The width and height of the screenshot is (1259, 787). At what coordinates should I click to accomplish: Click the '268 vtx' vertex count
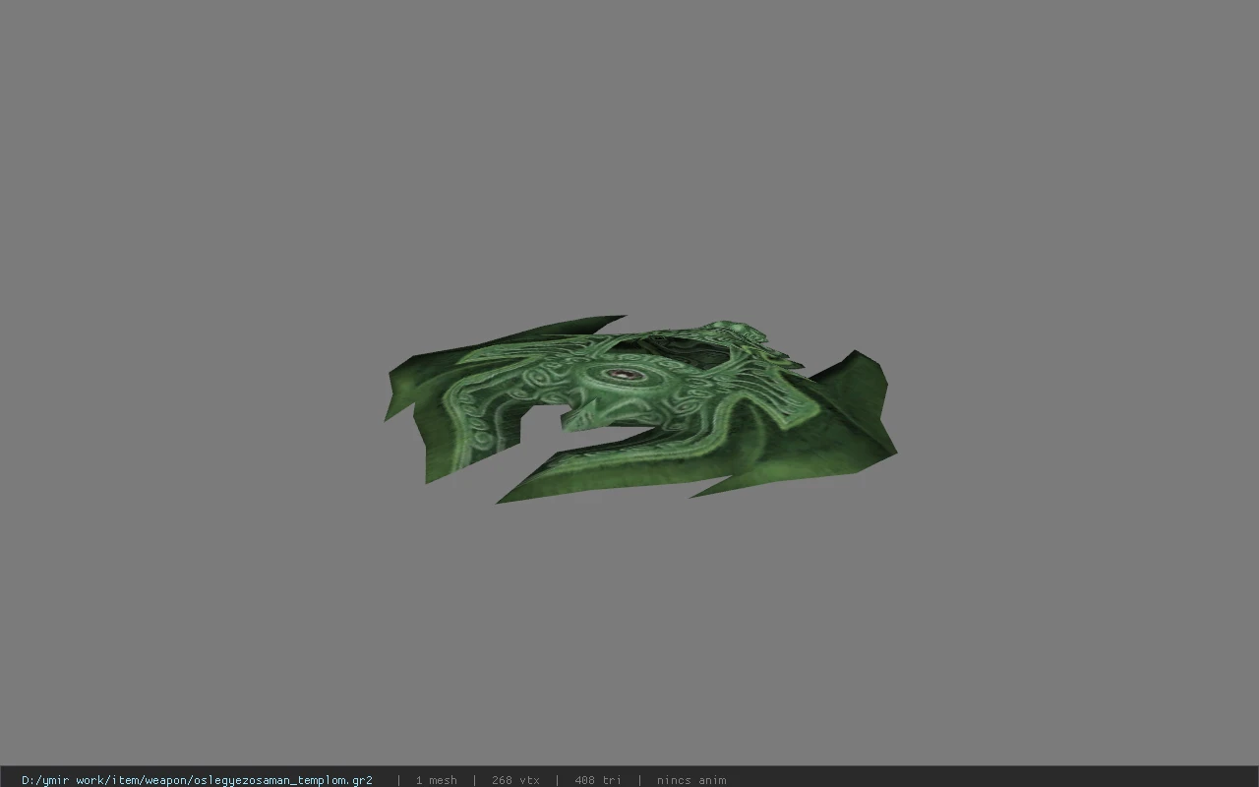(515, 780)
